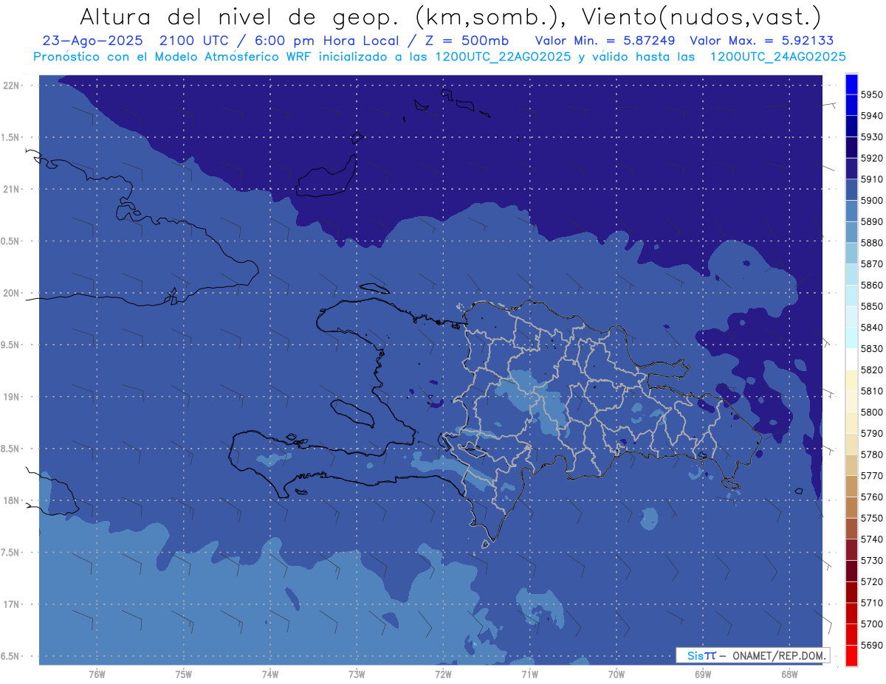This screenshot has width=886, height=684.
Task: Click the "ONAMET/REP.DOM." credit label
Action: click(x=780, y=655)
